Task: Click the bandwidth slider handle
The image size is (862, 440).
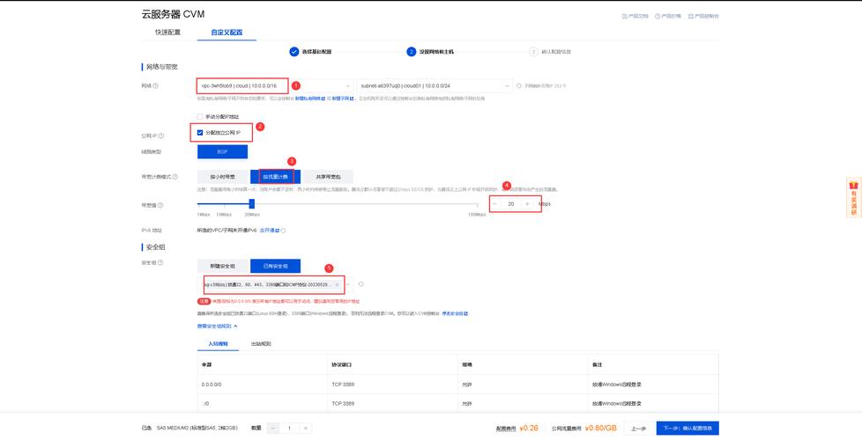Action: 252,204
